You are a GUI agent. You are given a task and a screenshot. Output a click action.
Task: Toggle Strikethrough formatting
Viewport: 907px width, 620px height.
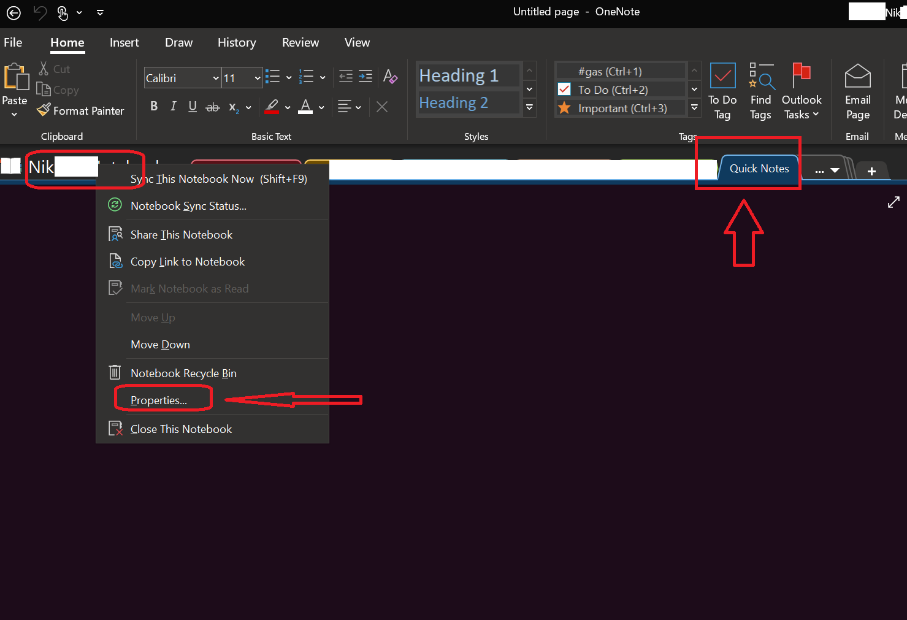(x=212, y=107)
